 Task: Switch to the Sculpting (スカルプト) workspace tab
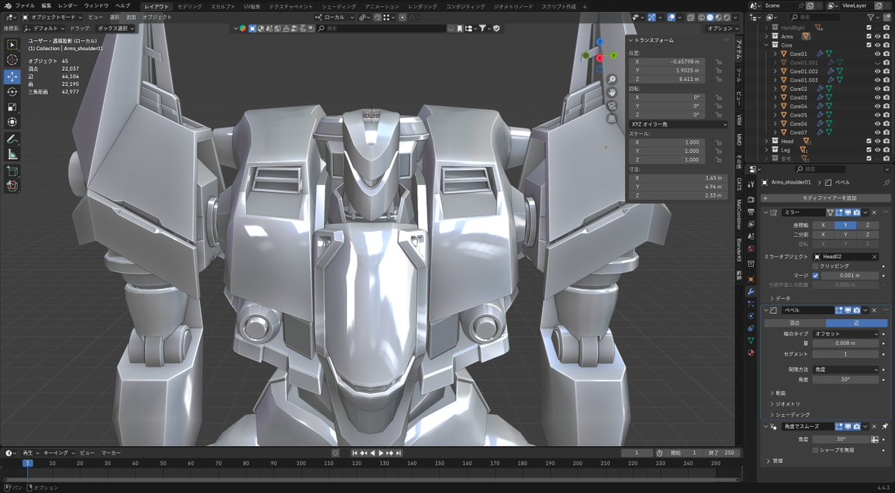tap(222, 6)
